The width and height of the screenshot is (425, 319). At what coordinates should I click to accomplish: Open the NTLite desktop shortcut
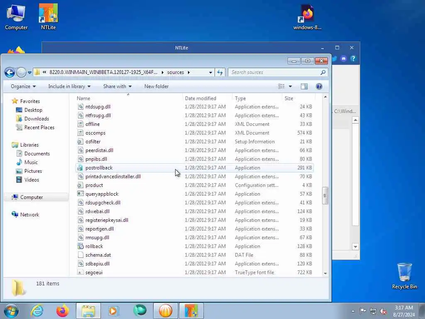pyautogui.click(x=48, y=17)
